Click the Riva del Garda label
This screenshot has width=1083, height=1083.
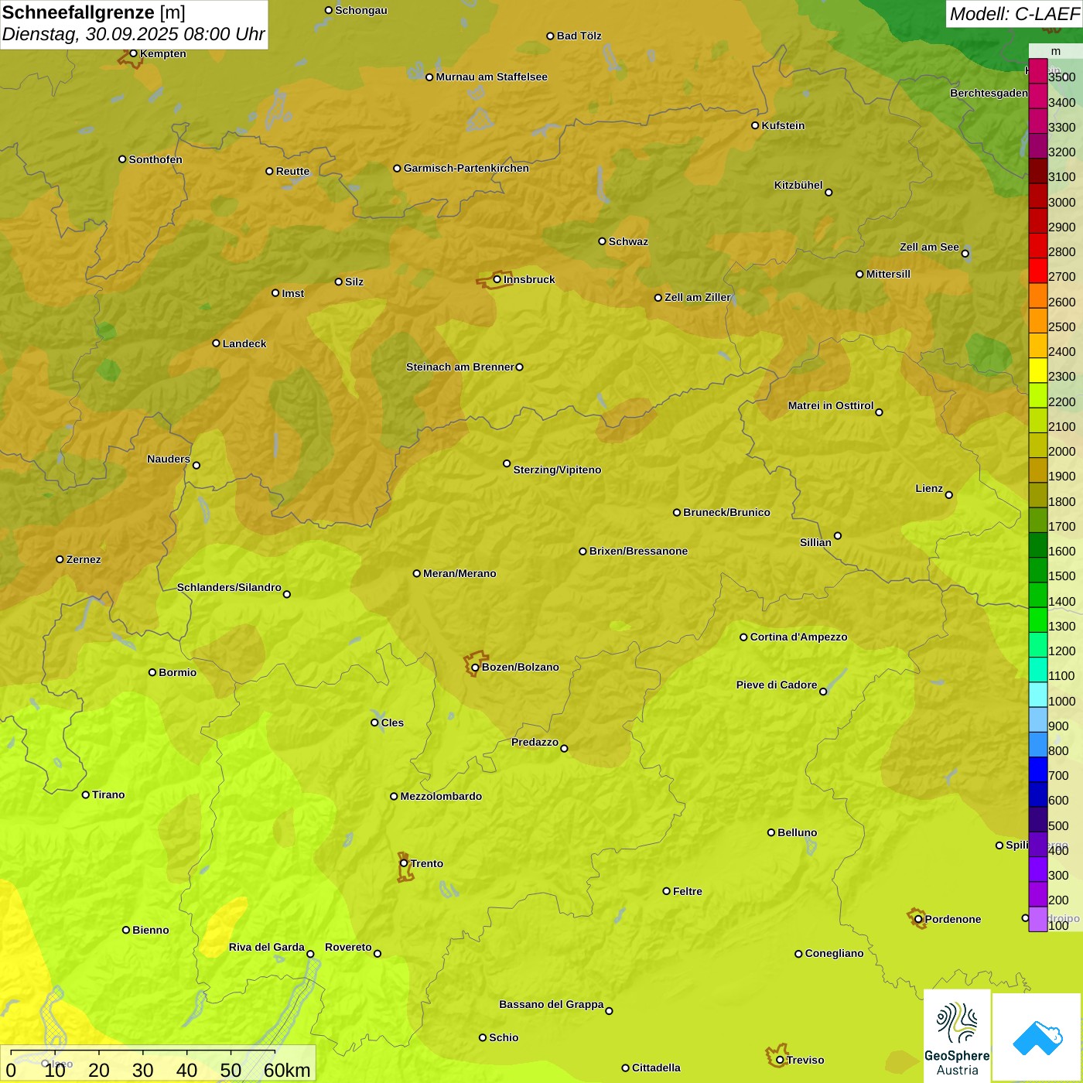click(x=266, y=947)
